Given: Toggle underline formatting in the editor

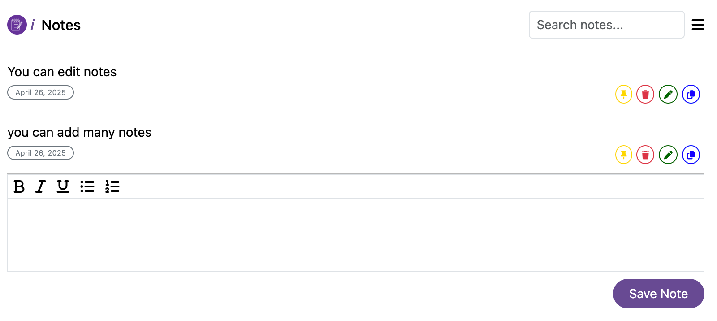Looking at the screenshot, I should point(63,187).
